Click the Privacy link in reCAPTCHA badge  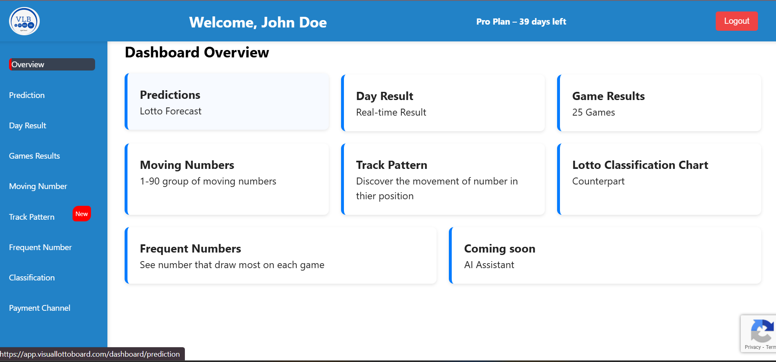click(753, 347)
